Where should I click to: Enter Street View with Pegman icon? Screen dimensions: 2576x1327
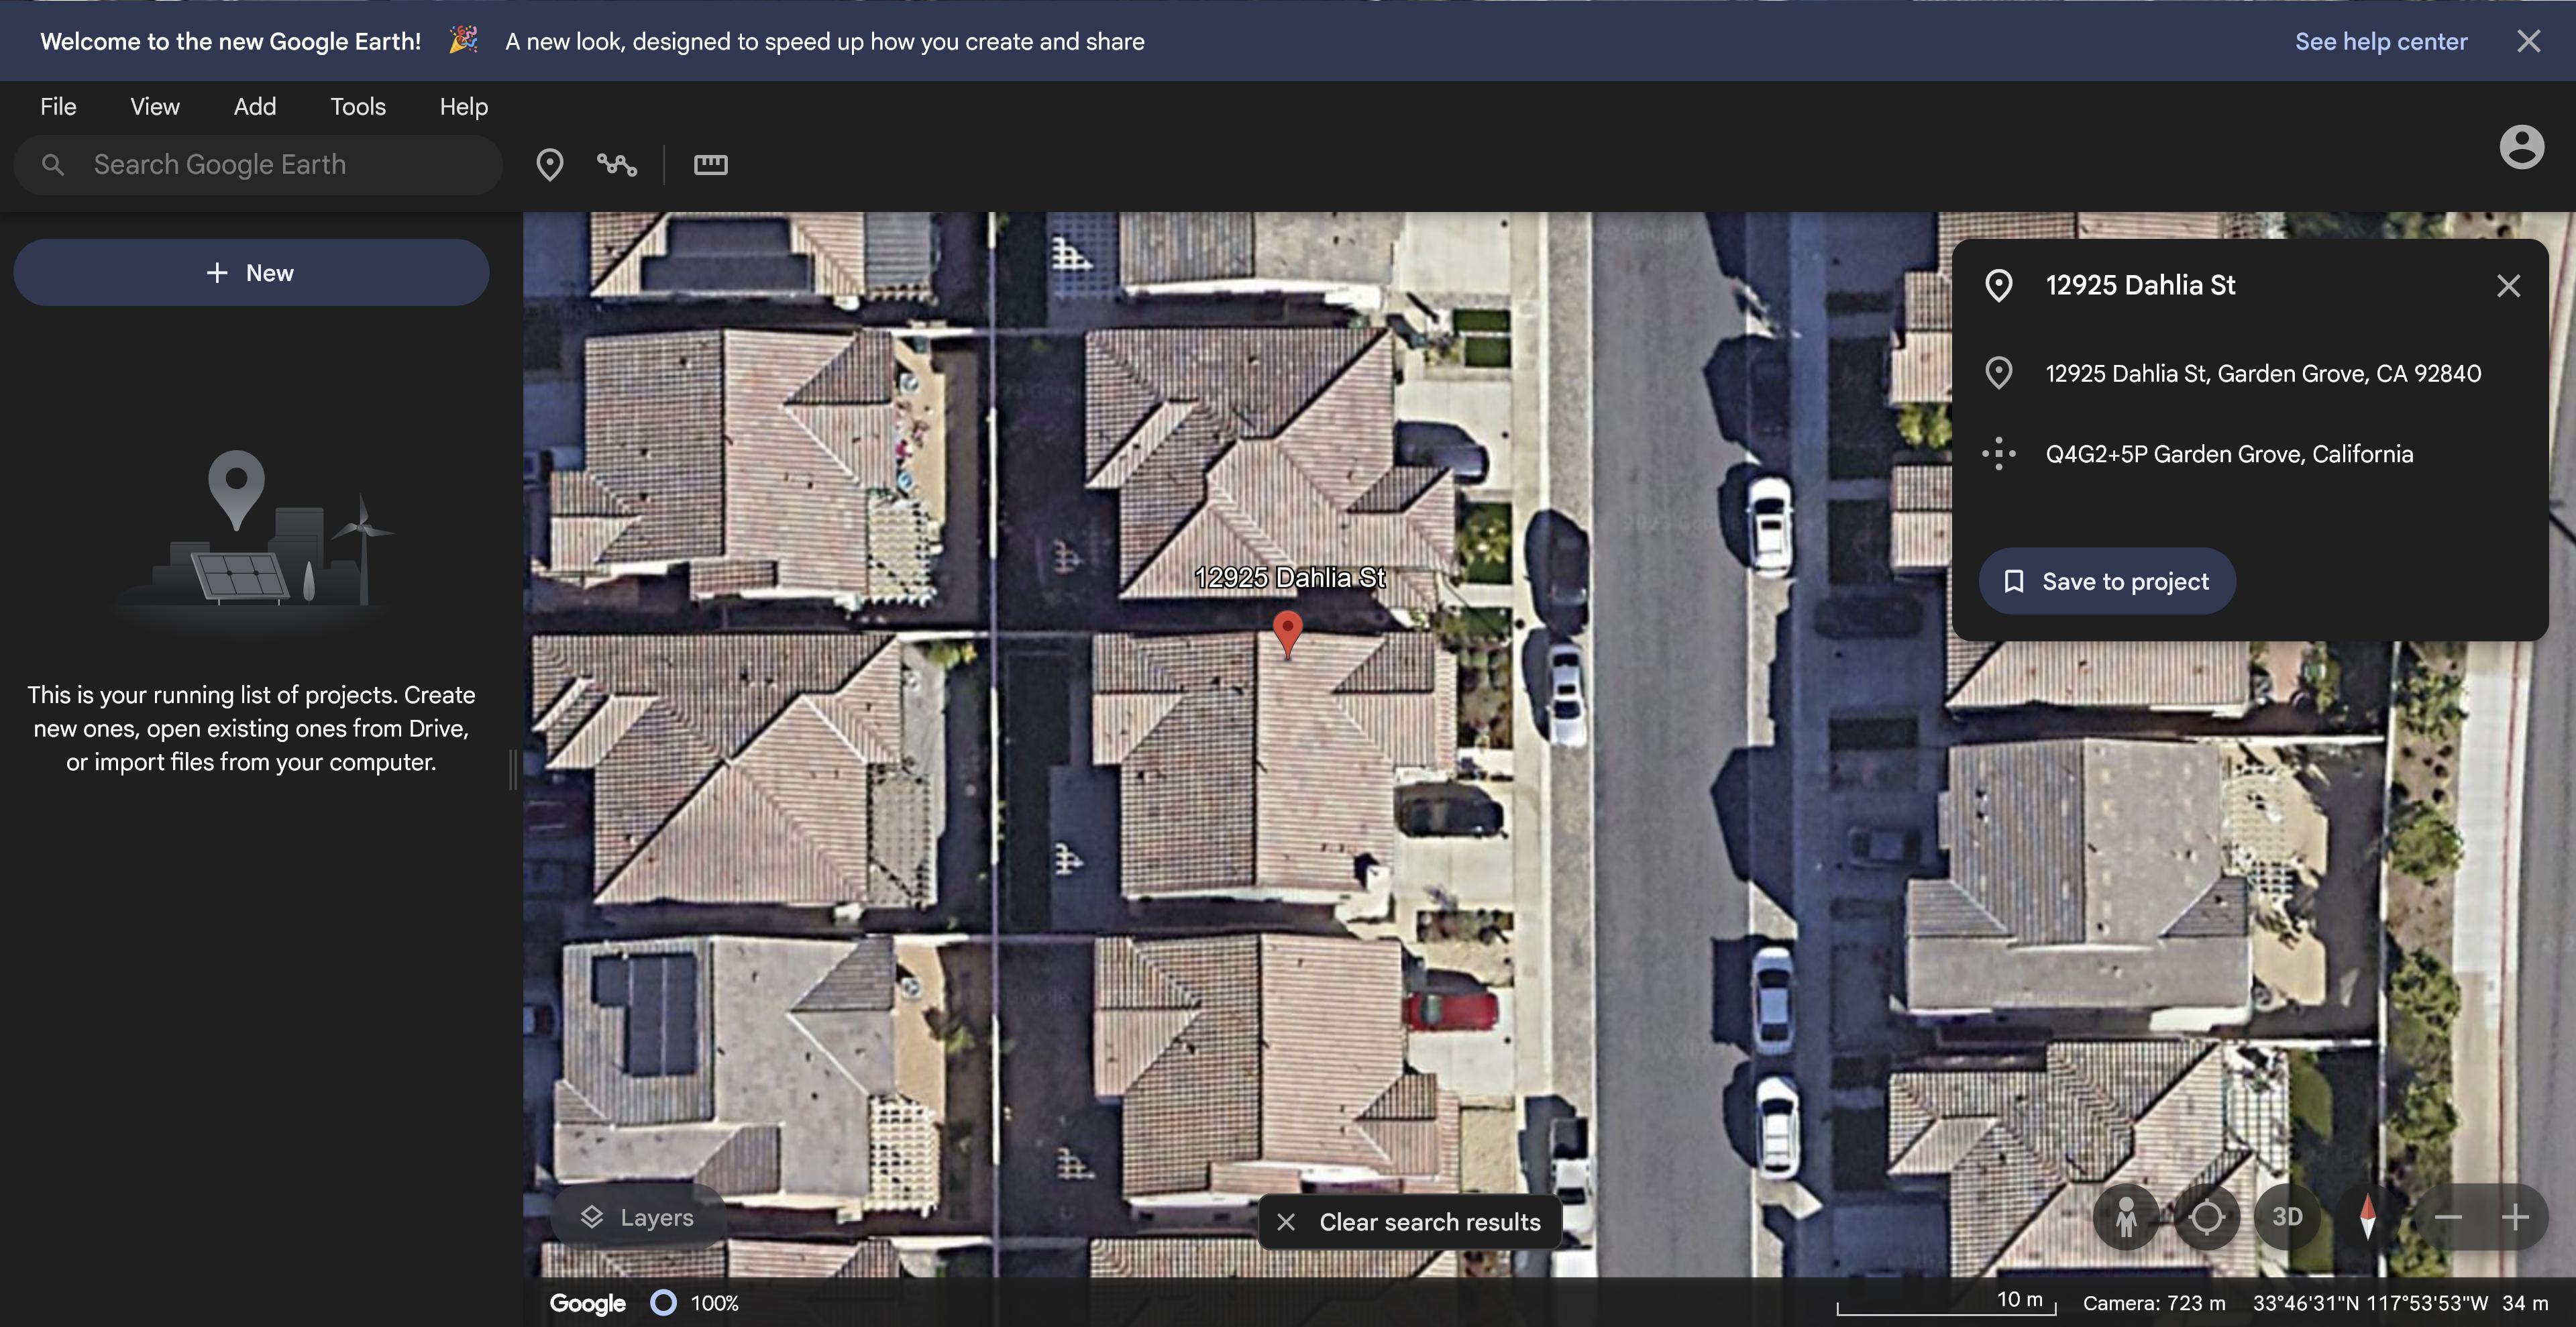[2126, 1217]
